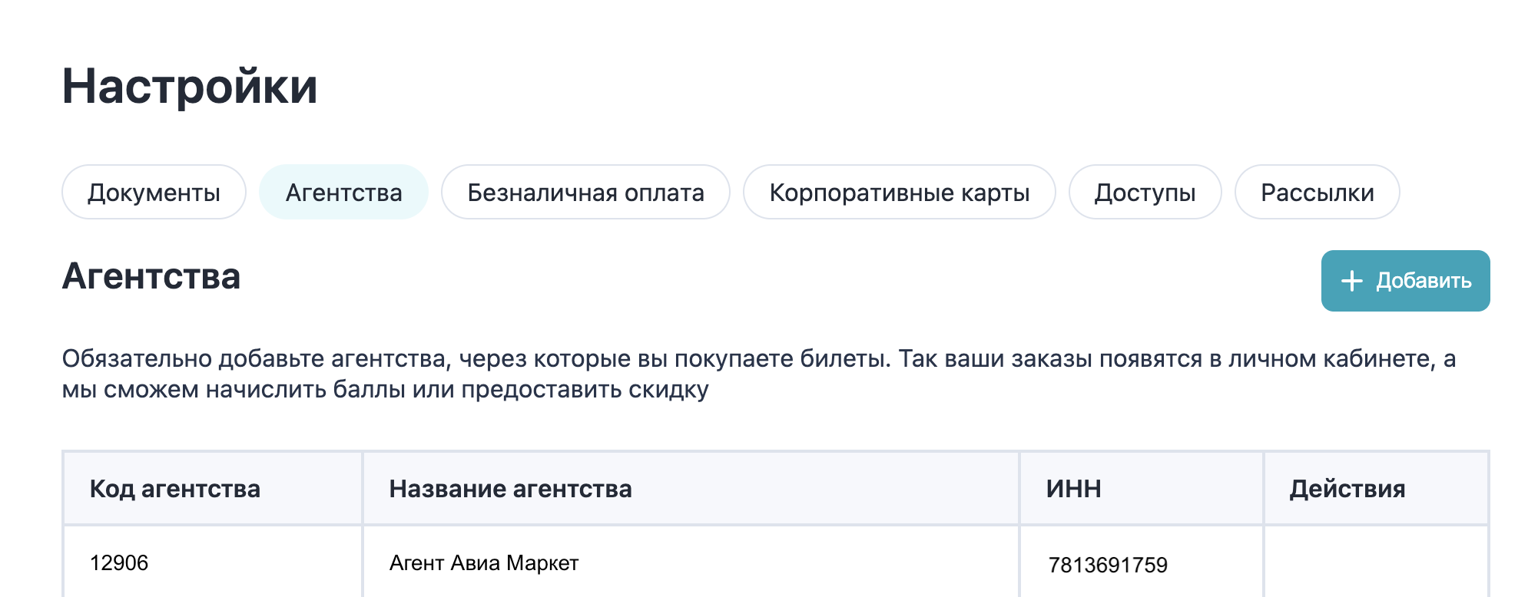This screenshot has height=597, width=1538.
Task: Select the Агентства tab
Action: pos(343,193)
